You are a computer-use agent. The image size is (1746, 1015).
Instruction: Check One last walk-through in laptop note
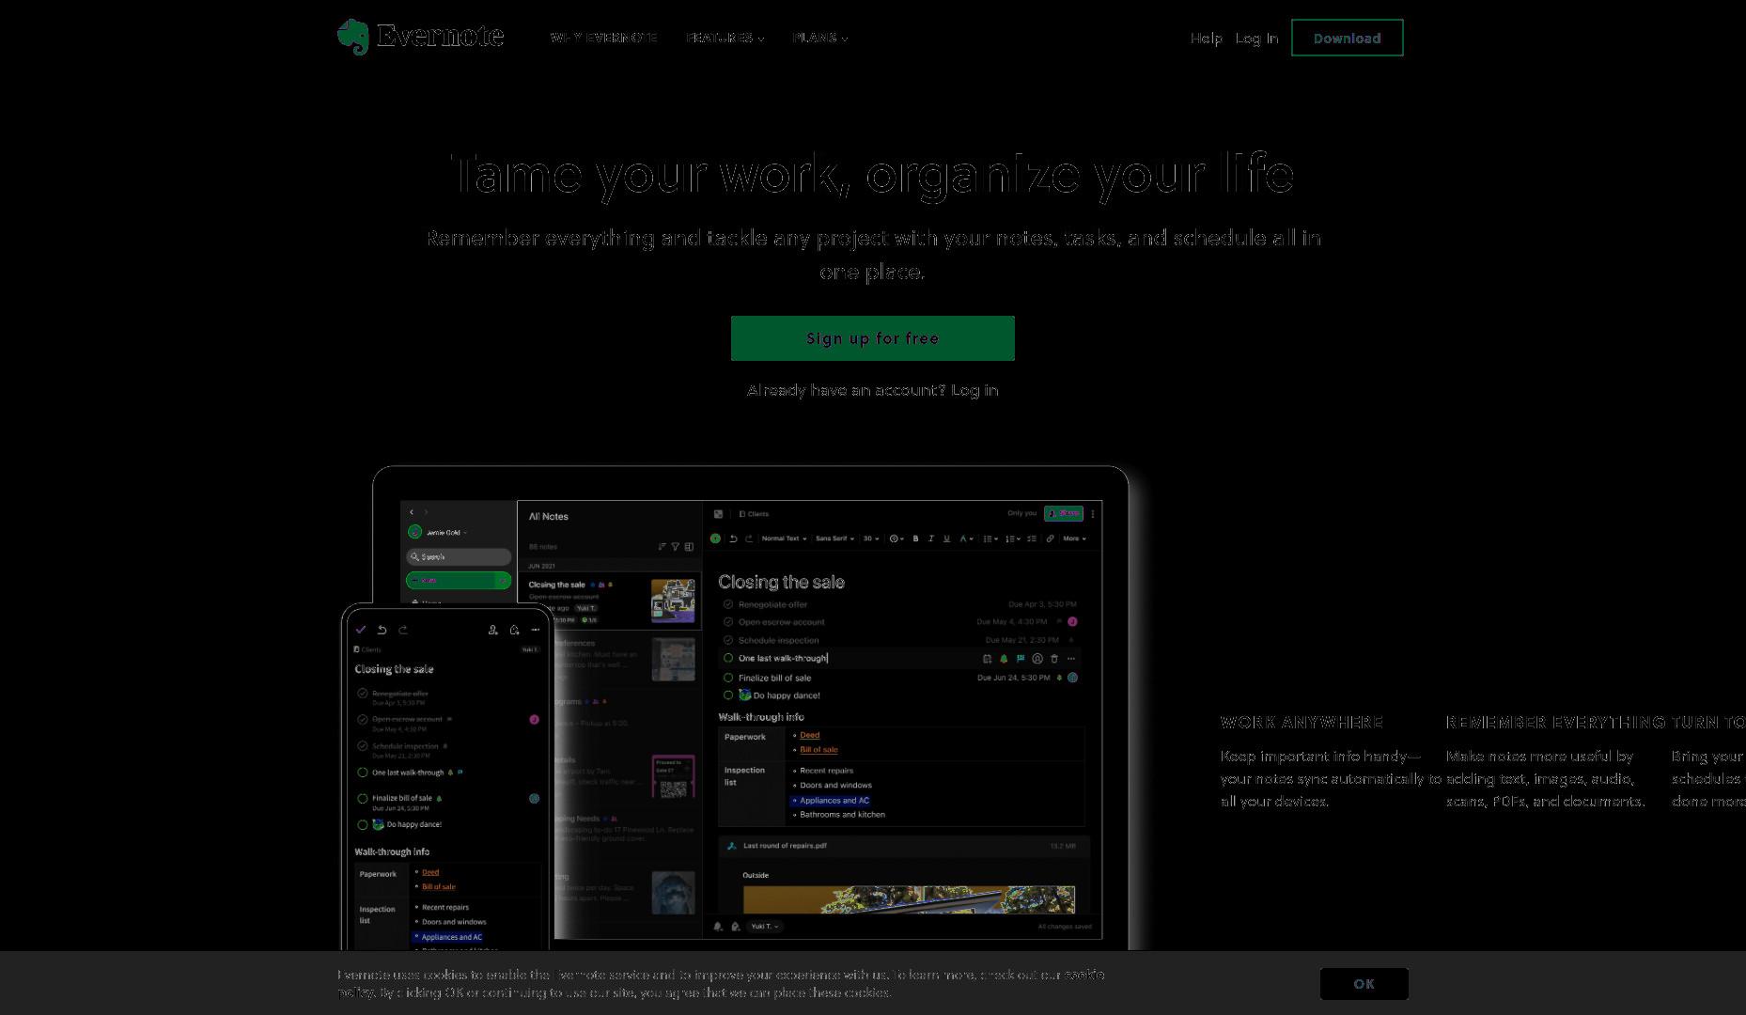click(x=728, y=658)
